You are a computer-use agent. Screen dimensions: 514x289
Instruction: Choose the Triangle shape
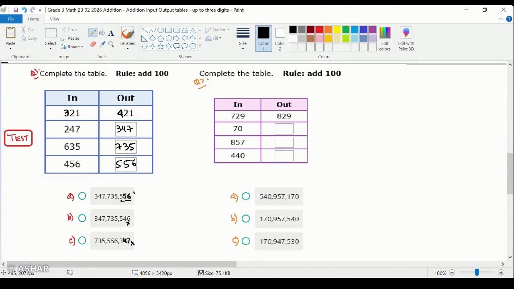click(193, 31)
